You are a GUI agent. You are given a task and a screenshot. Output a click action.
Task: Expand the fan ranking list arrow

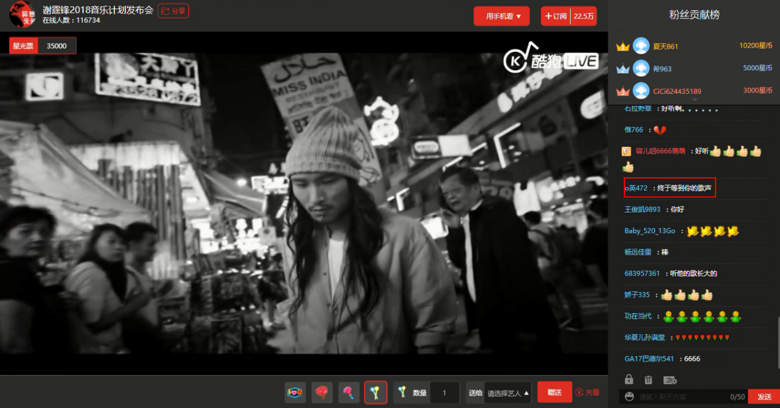click(694, 100)
